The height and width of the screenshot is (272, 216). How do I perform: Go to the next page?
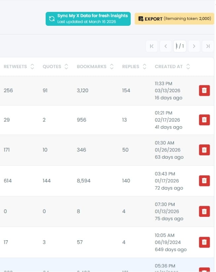tap(194, 46)
